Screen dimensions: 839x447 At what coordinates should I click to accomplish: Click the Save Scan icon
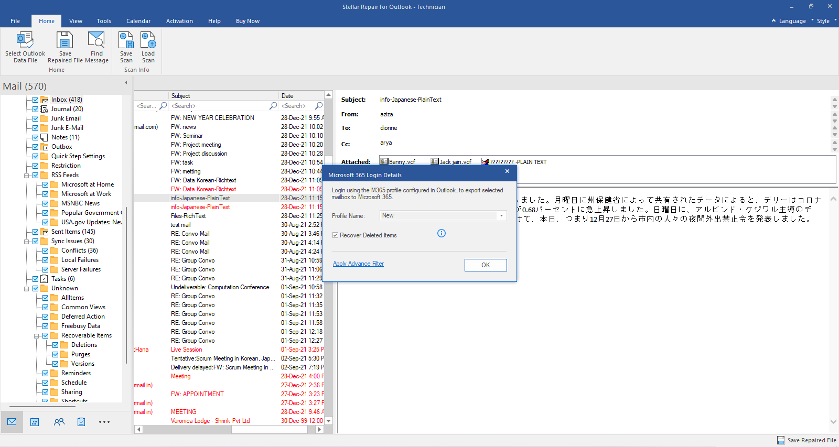pos(126,40)
